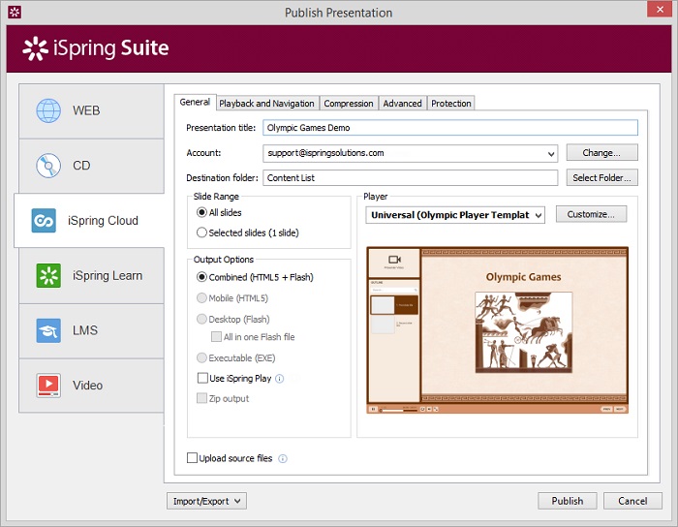Click the Olympic Games player preview slide

tap(524, 325)
